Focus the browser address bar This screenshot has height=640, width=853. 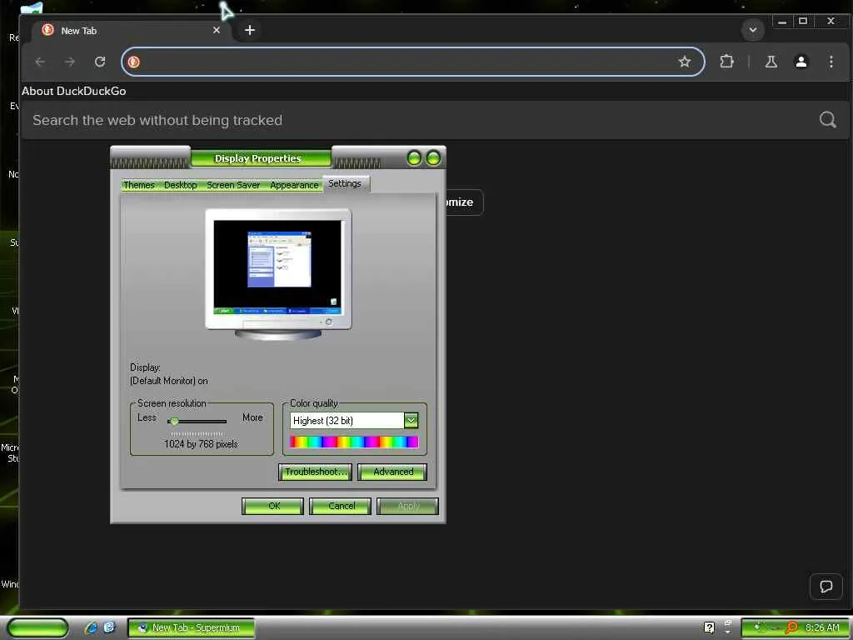click(x=413, y=62)
